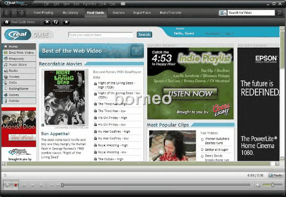Open the Burn/Transfer tab
The height and width of the screenshot is (197, 286).
click(x=171, y=12)
